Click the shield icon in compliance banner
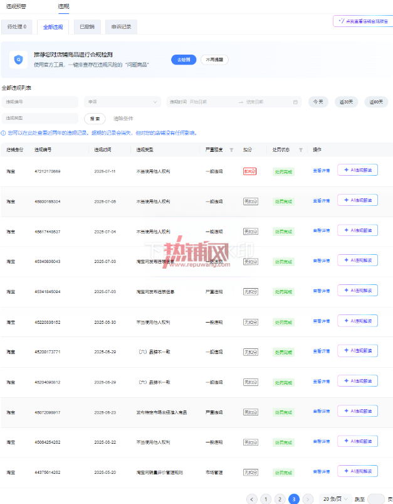 [x=19, y=60]
